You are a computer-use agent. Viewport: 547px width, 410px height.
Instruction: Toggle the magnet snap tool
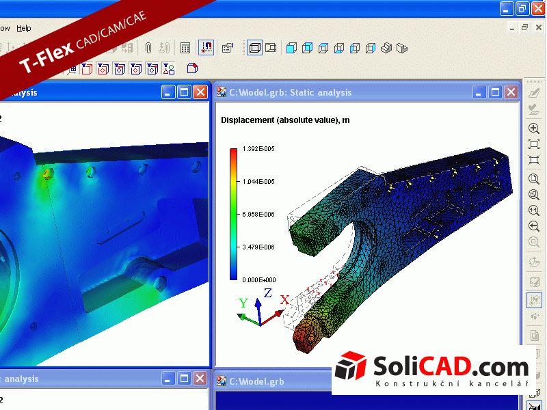click(206, 48)
